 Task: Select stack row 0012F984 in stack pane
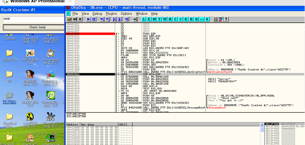click(x=284, y=126)
